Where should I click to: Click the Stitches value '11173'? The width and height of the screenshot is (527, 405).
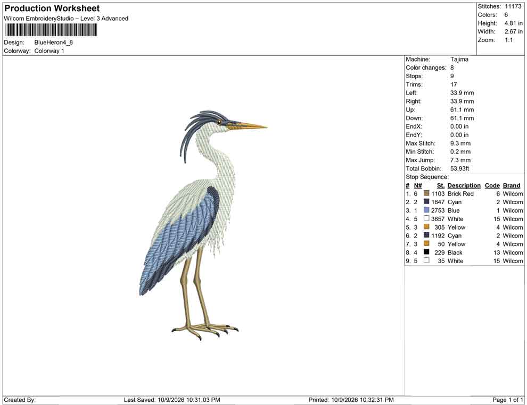(x=513, y=6)
